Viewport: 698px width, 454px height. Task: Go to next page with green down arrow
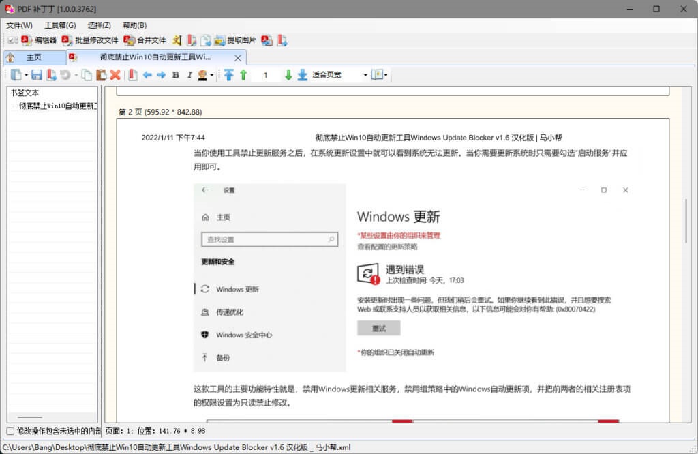[x=288, y=75]
